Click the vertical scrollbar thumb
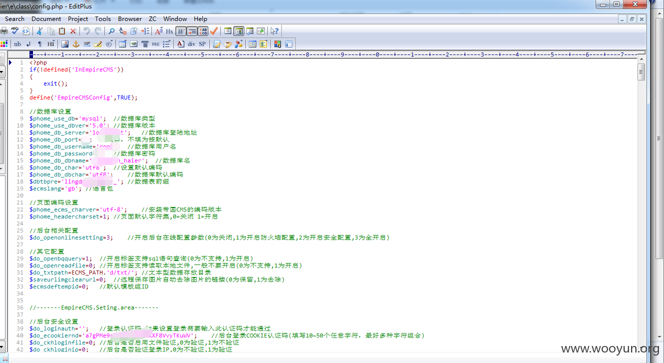 coord(642,72)
